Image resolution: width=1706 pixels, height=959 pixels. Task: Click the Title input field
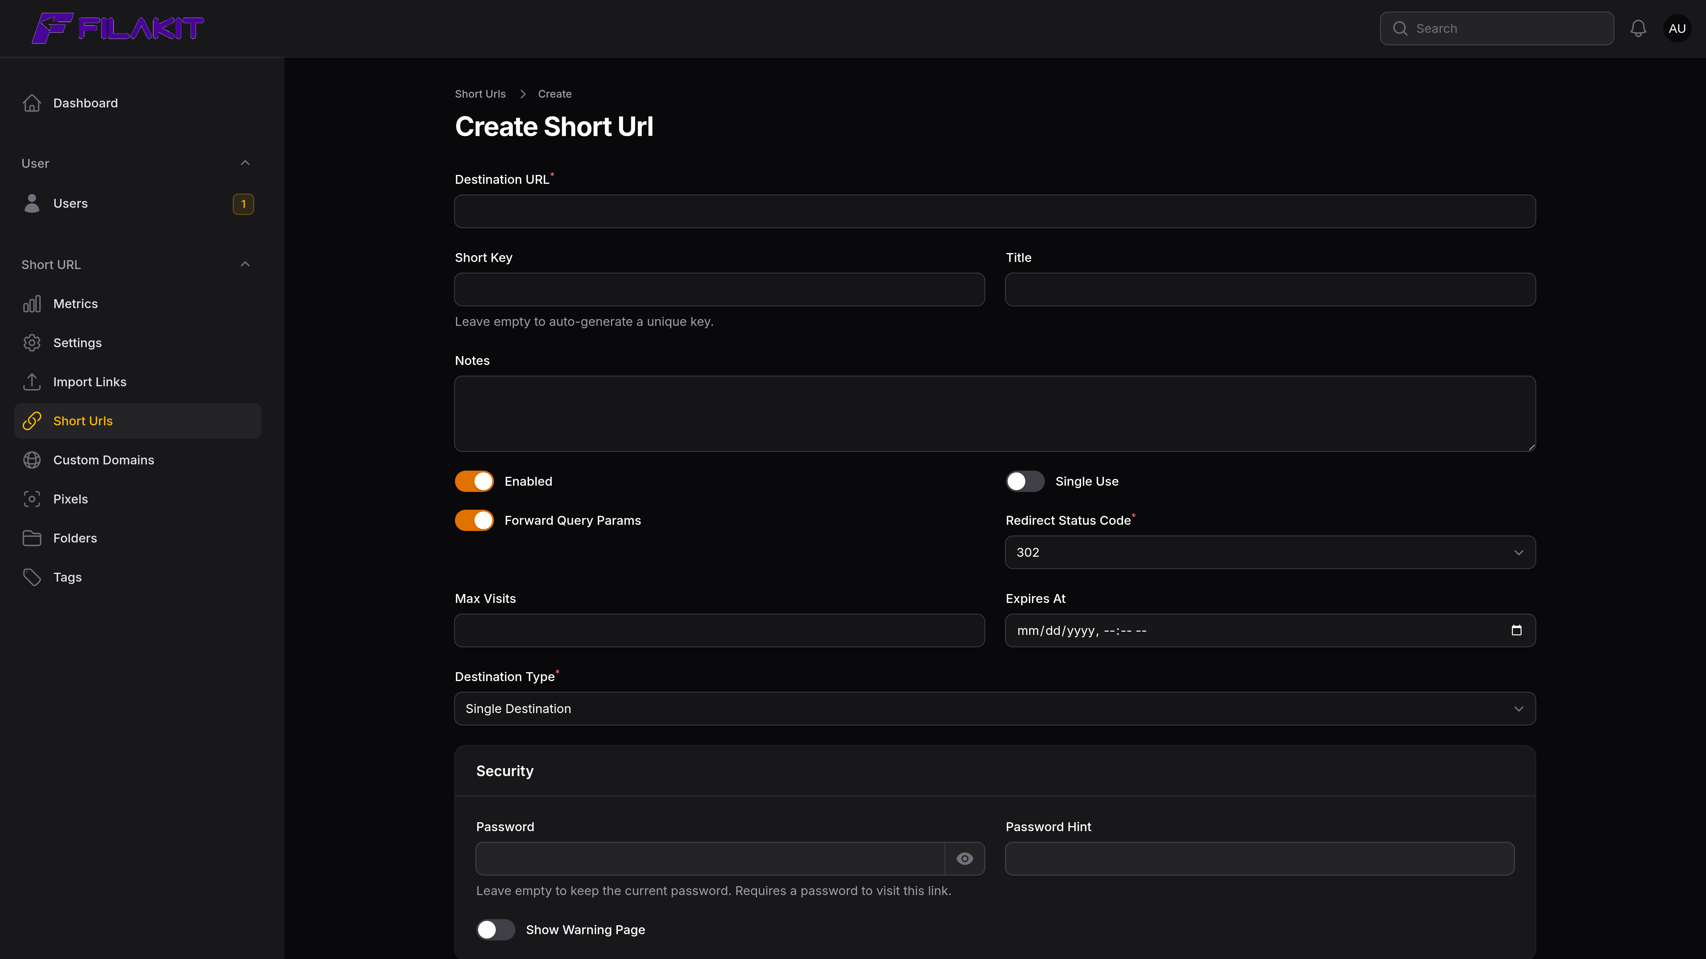pyautogui.click(x=1270, y=289)
